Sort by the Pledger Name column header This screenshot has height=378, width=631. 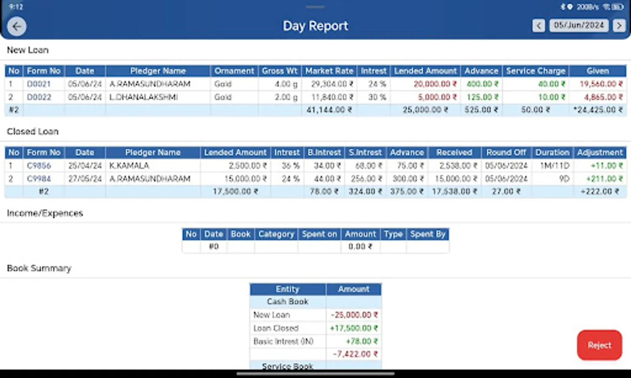[158, 71]
